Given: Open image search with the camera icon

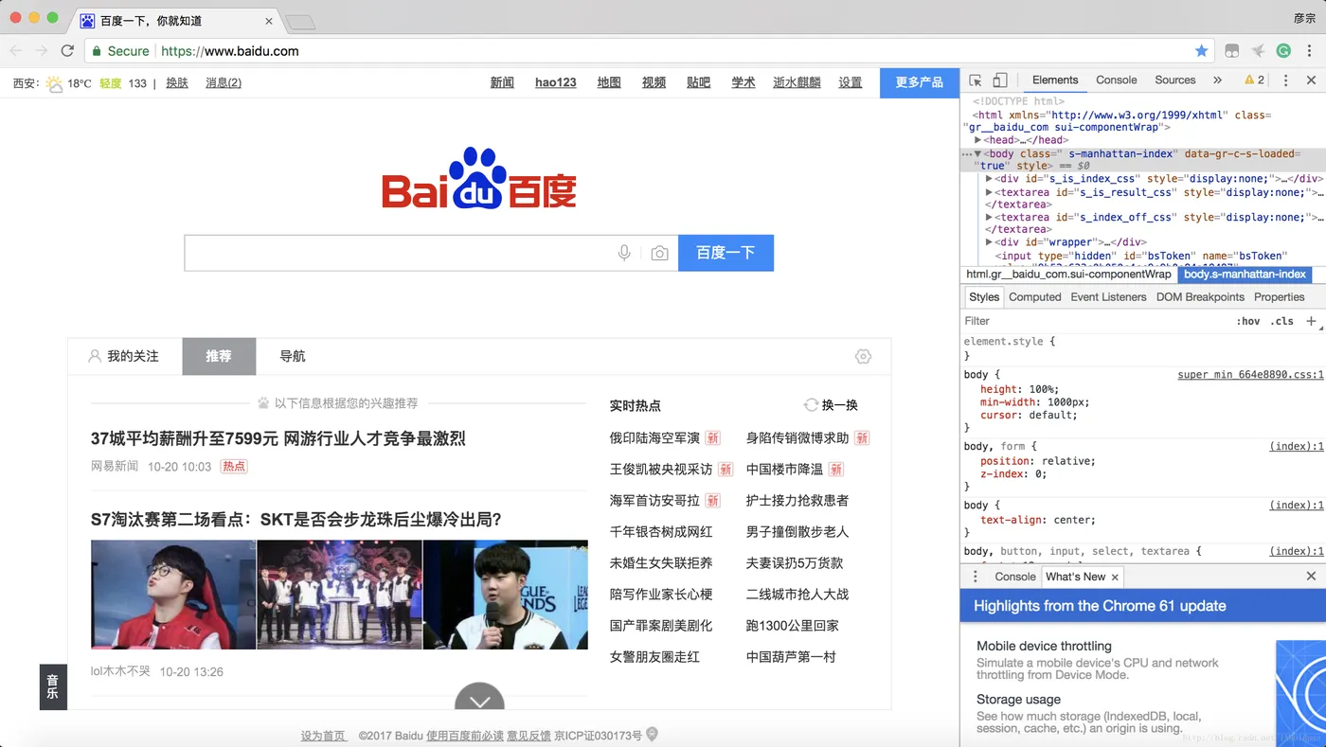Looking at the screenshot, I should (659, 254).
